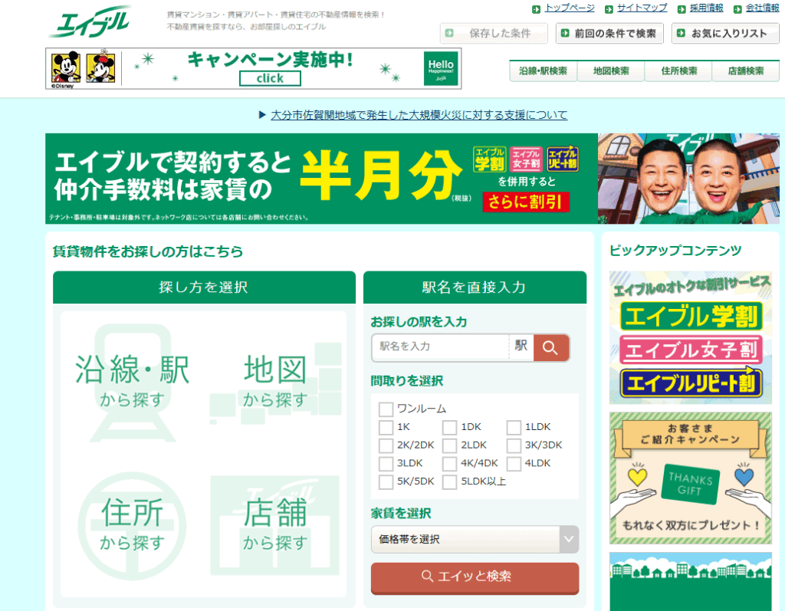Click the 駅名を入力 station name field
The height and width of the screenshot is (611, 785).
(x=441, y=347)
